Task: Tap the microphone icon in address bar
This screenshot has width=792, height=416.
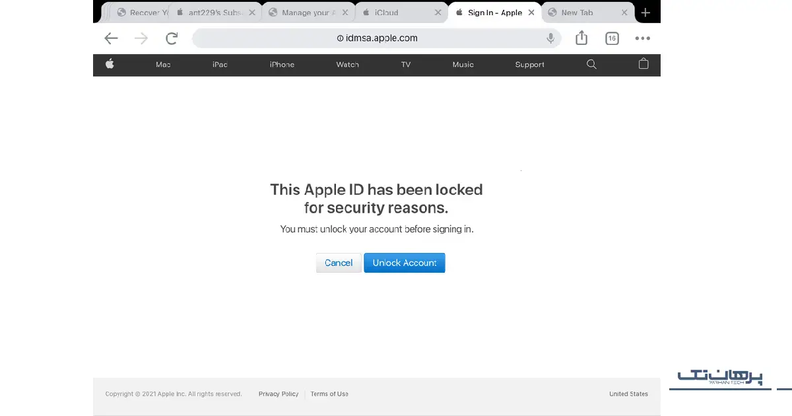Action: [550, 38]
